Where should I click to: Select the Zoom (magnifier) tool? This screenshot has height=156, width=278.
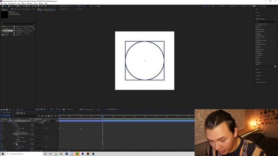pos(12,6)
